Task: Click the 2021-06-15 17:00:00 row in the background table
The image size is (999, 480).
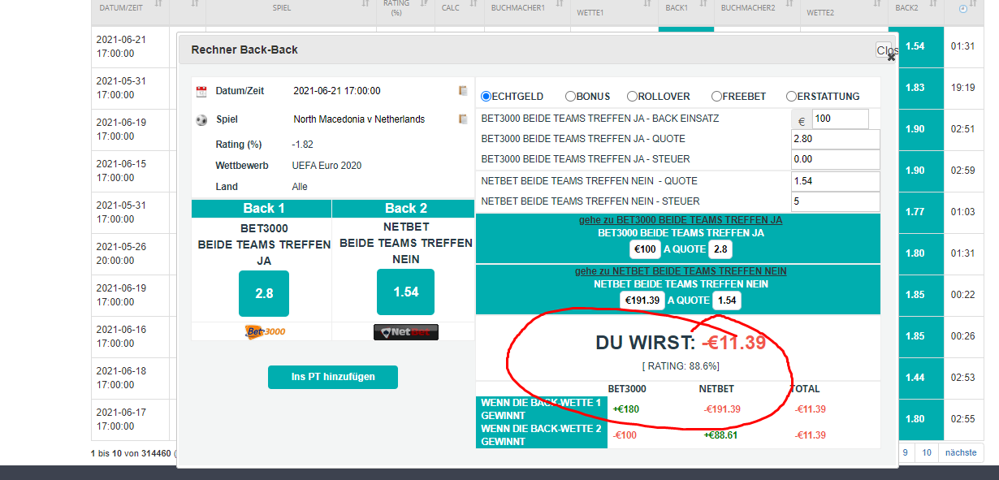Action: coord(130,171)
